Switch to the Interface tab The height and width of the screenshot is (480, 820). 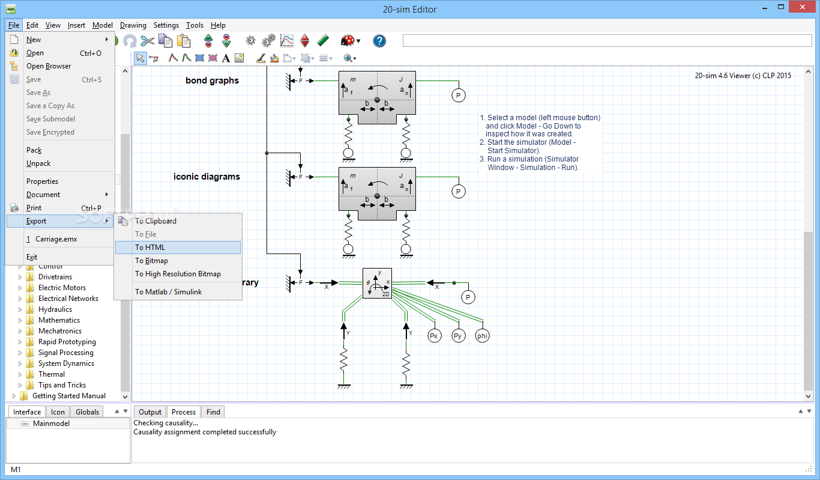(x=27, y=412)
